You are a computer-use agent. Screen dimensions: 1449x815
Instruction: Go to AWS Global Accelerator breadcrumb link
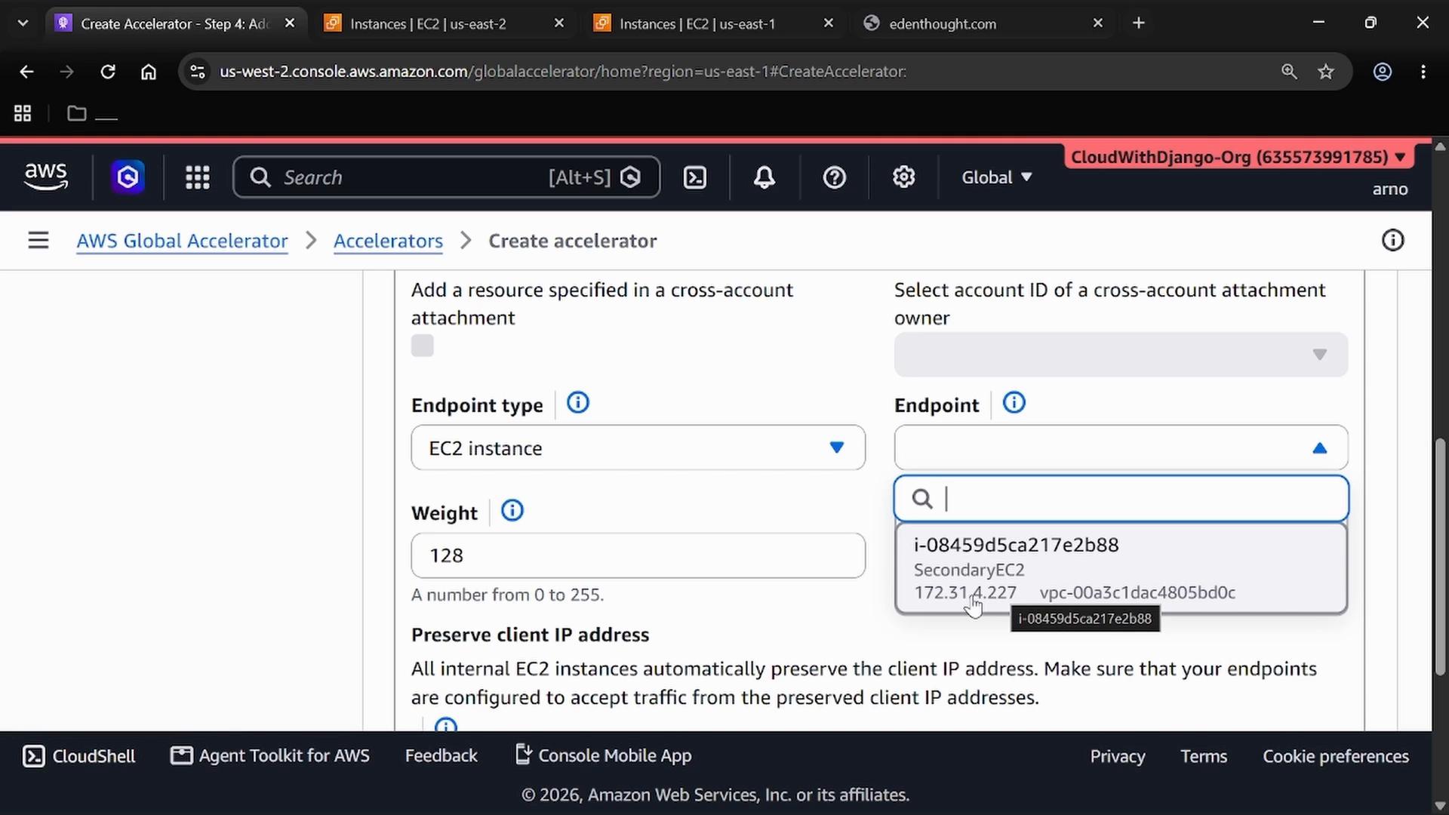tap(182, 241)
